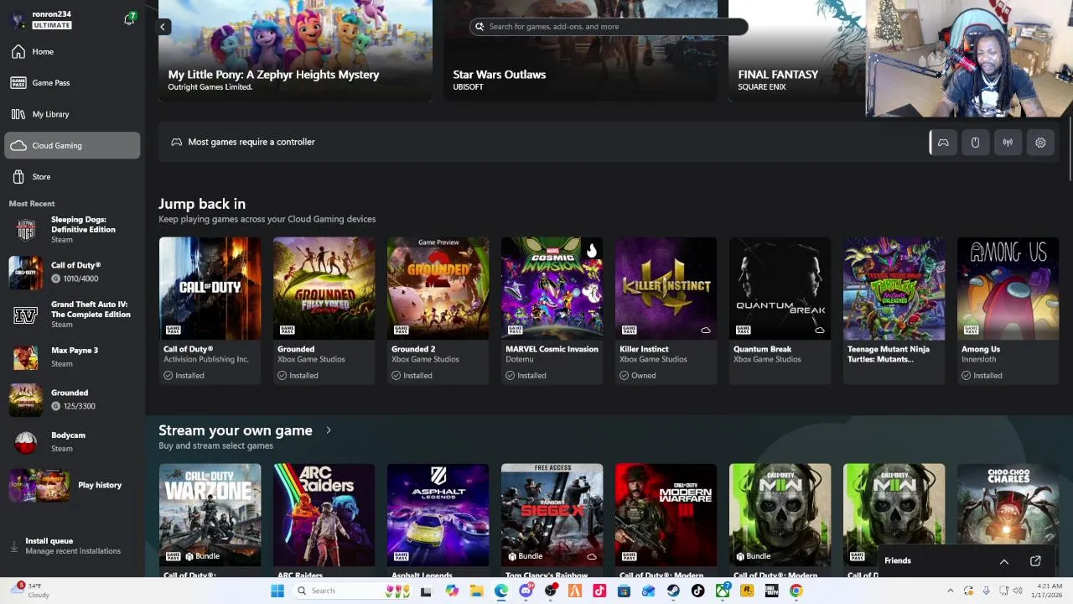Open Copilot from the taskbar
The image size is (1073, 604).
pyautogui.click(x=452, y=591)
